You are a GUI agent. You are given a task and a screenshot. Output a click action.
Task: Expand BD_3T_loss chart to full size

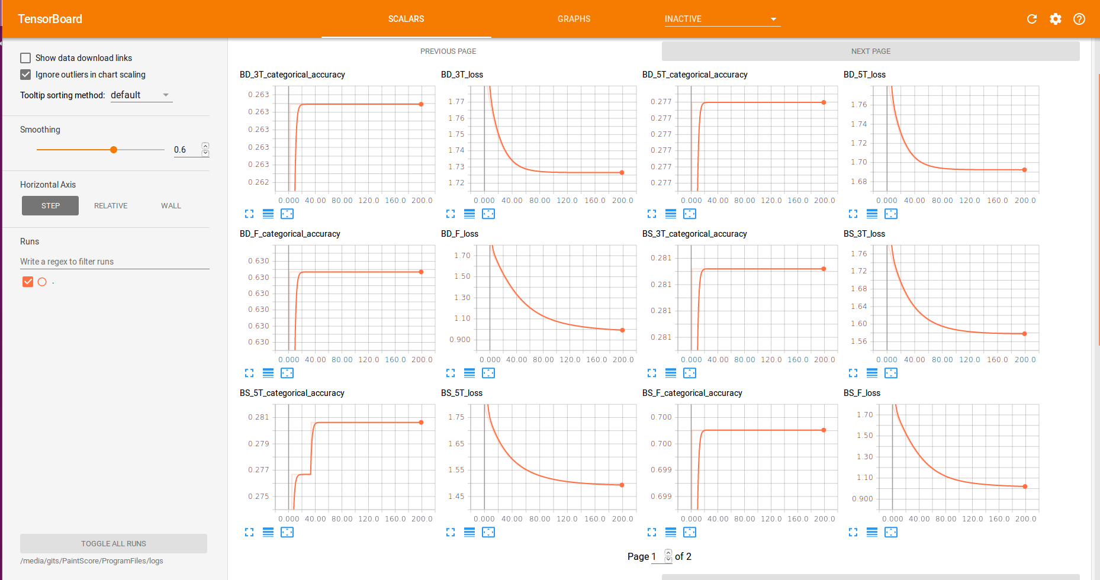[x=451, y=214]
